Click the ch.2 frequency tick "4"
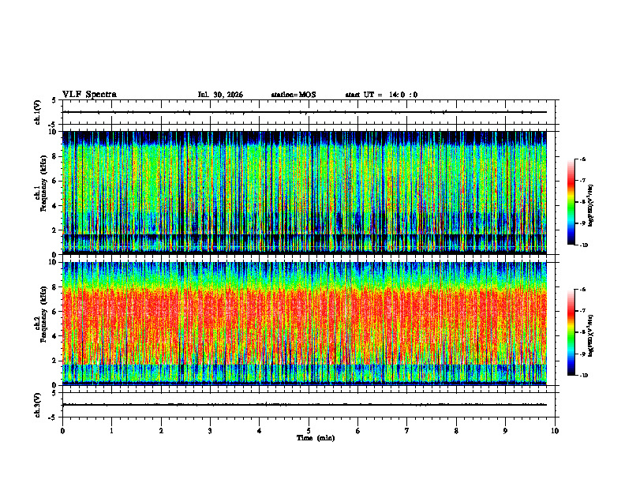 tap(55, 336)
